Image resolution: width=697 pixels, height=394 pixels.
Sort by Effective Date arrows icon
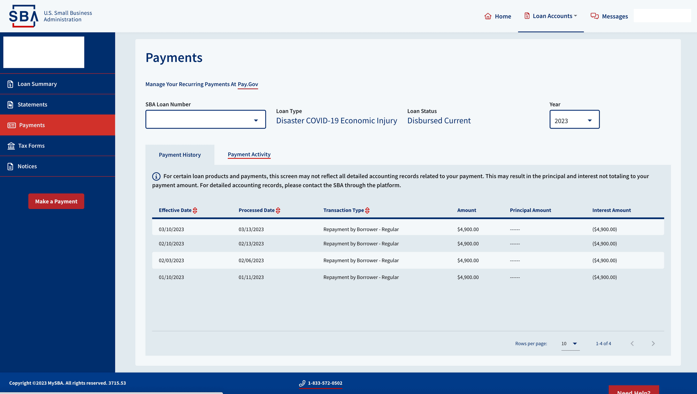point(195,210)
